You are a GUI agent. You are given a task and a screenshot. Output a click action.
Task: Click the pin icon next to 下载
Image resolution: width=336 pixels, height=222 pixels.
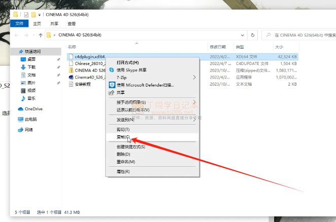(x=58, y=67)
